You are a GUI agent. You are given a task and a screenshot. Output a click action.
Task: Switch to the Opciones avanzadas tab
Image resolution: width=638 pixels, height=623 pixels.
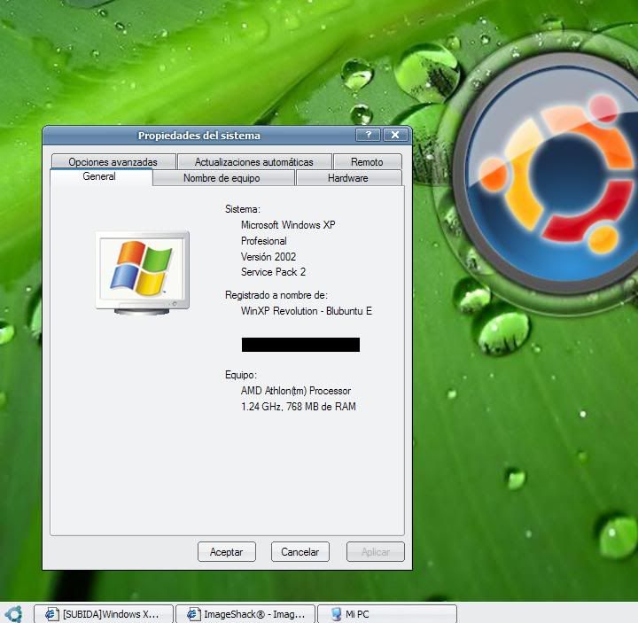coord(113,161)
